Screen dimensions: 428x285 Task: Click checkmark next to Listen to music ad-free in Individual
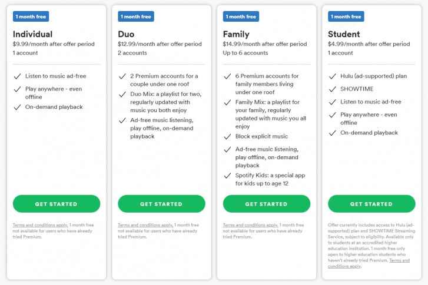(x=18, y=76)
